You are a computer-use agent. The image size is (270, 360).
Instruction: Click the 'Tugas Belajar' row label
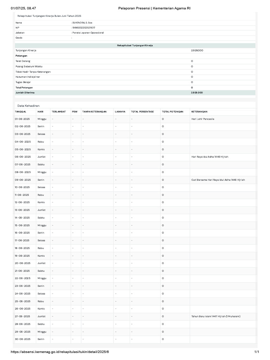23,82
